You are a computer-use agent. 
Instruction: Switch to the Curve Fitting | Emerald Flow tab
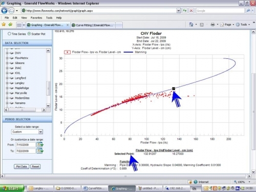93,25
